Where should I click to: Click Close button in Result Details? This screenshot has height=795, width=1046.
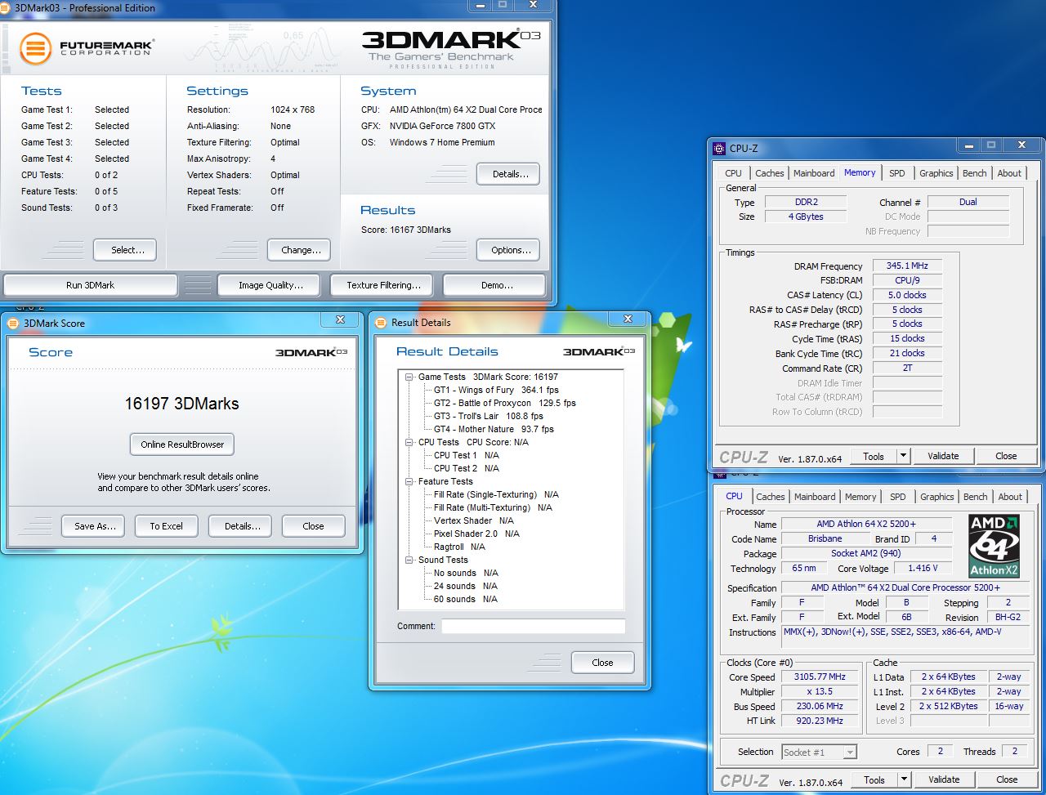(602, 663)
